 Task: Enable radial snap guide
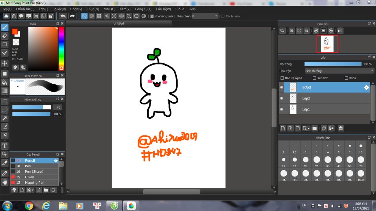(x=114, y=16)
